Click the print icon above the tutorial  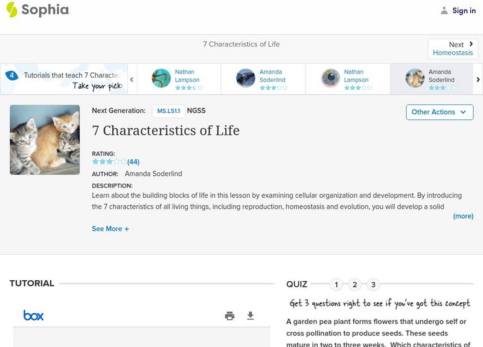click(x=229, y=315)
